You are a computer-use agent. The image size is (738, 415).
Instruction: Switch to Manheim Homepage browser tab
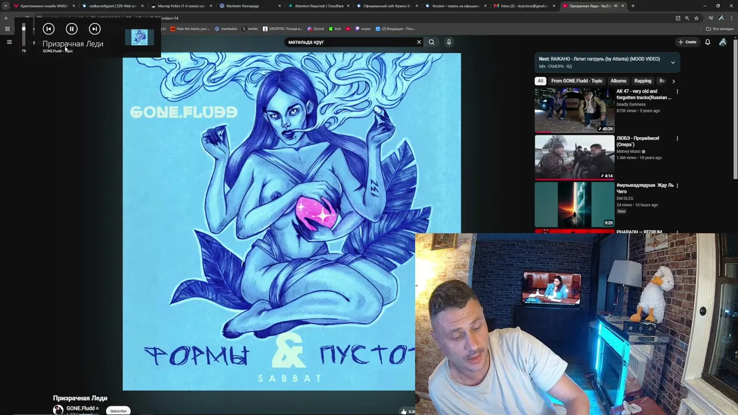(250, 6)
